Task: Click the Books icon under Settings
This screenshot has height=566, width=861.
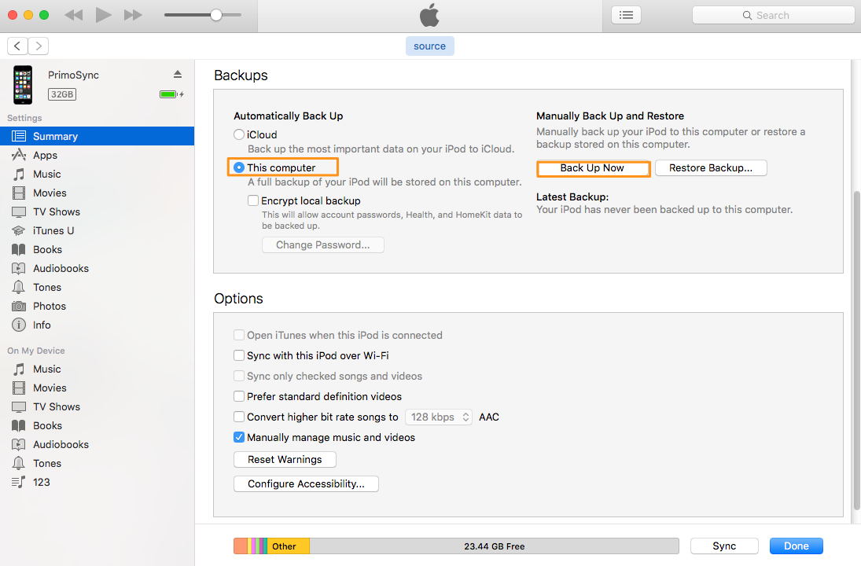Action: 19,250
